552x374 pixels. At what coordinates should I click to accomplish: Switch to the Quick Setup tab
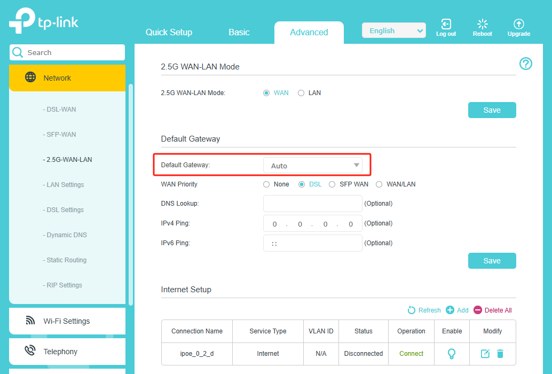pyautogui.click(x=169, y=32)
